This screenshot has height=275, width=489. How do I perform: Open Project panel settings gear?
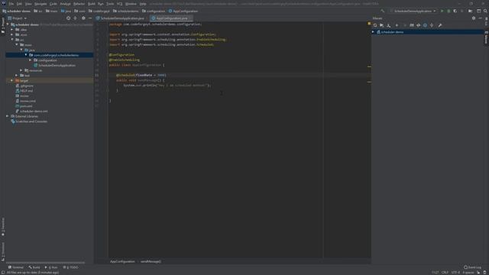tap(83, 18)
